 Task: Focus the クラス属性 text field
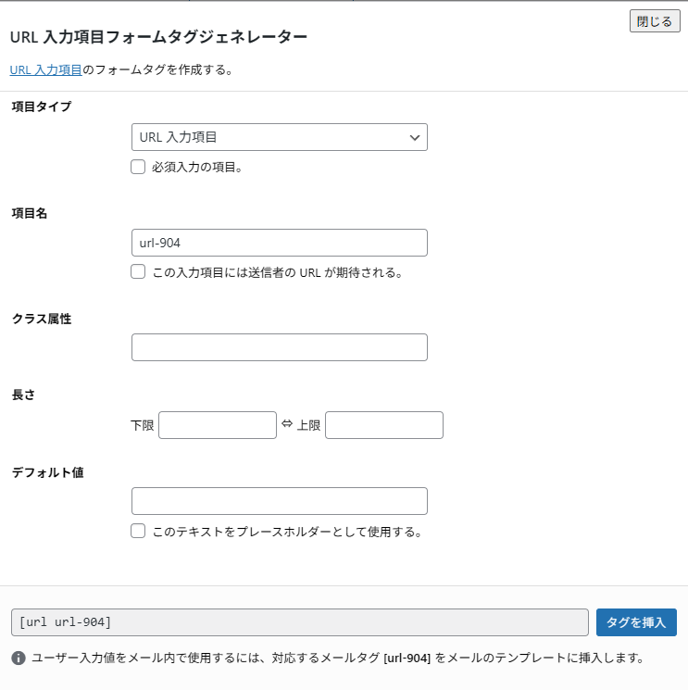279,347
